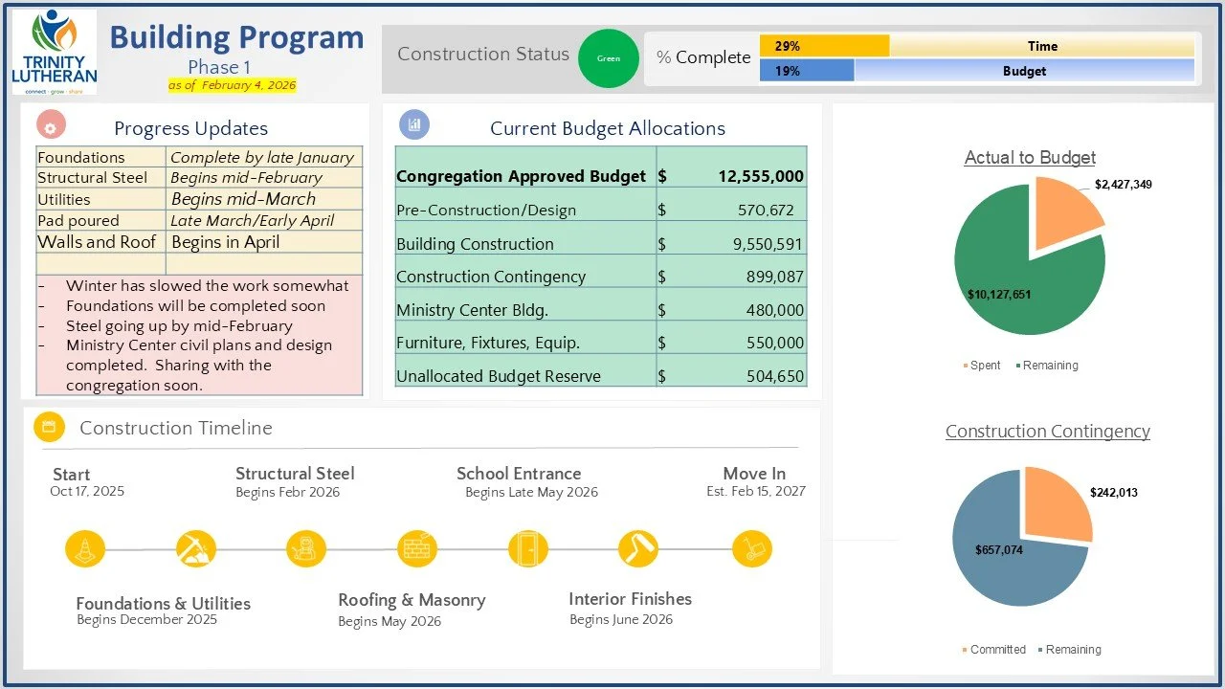
Task: Click the pickaxe Foundations & Utilities icon
Action: point(195,548)
